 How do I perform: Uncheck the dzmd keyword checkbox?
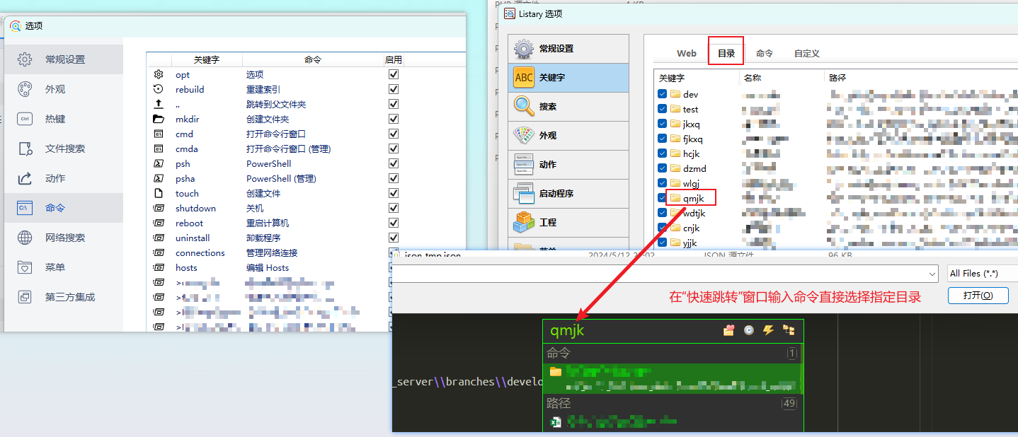tap(662, 168)
